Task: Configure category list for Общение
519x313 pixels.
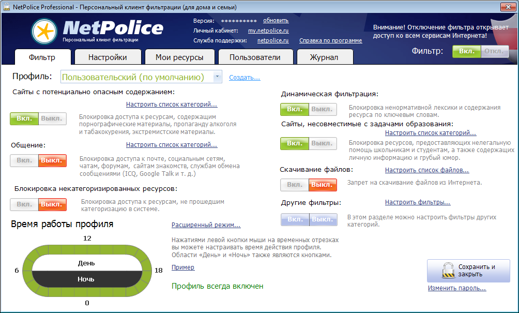Action: click(x=172, y=145)
